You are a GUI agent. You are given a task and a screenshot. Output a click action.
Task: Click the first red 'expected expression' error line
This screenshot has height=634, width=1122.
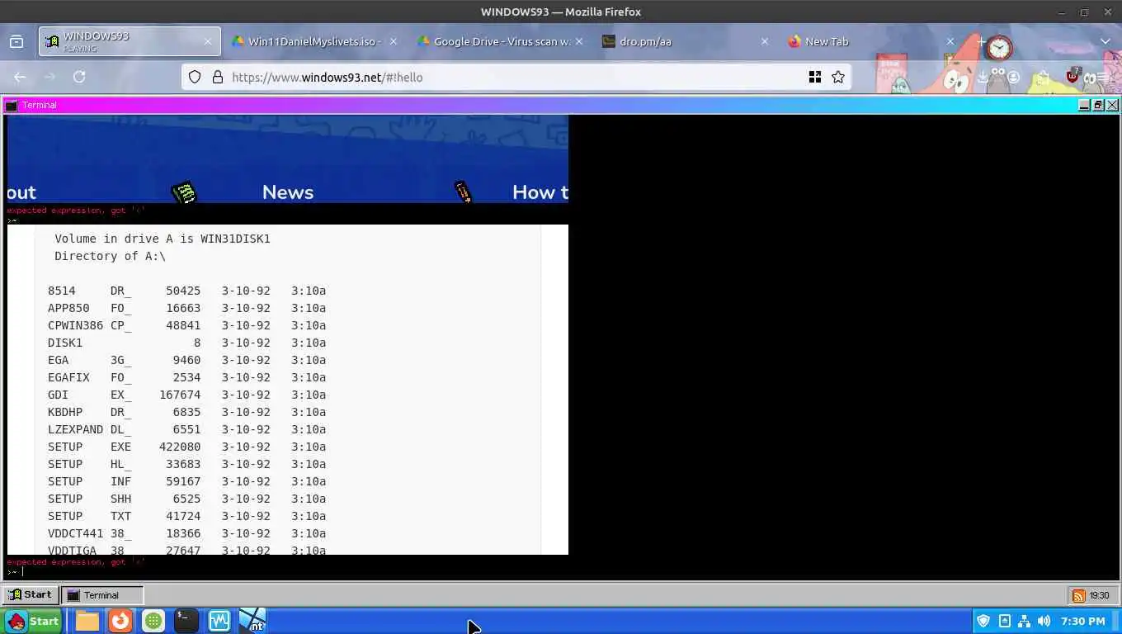pyautogui.click(x=76, y=211)
